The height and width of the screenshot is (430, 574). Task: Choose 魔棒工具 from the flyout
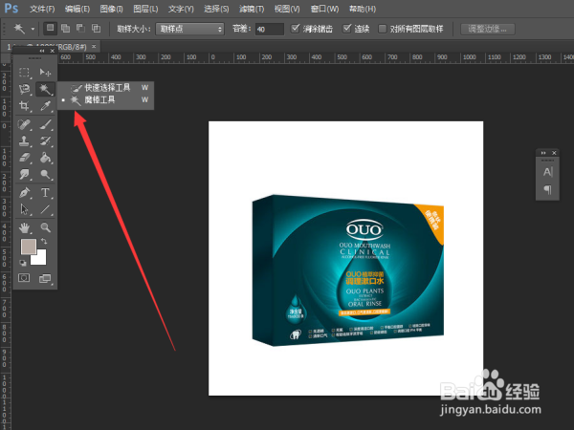pyautogui.click(x=106, y=99)
